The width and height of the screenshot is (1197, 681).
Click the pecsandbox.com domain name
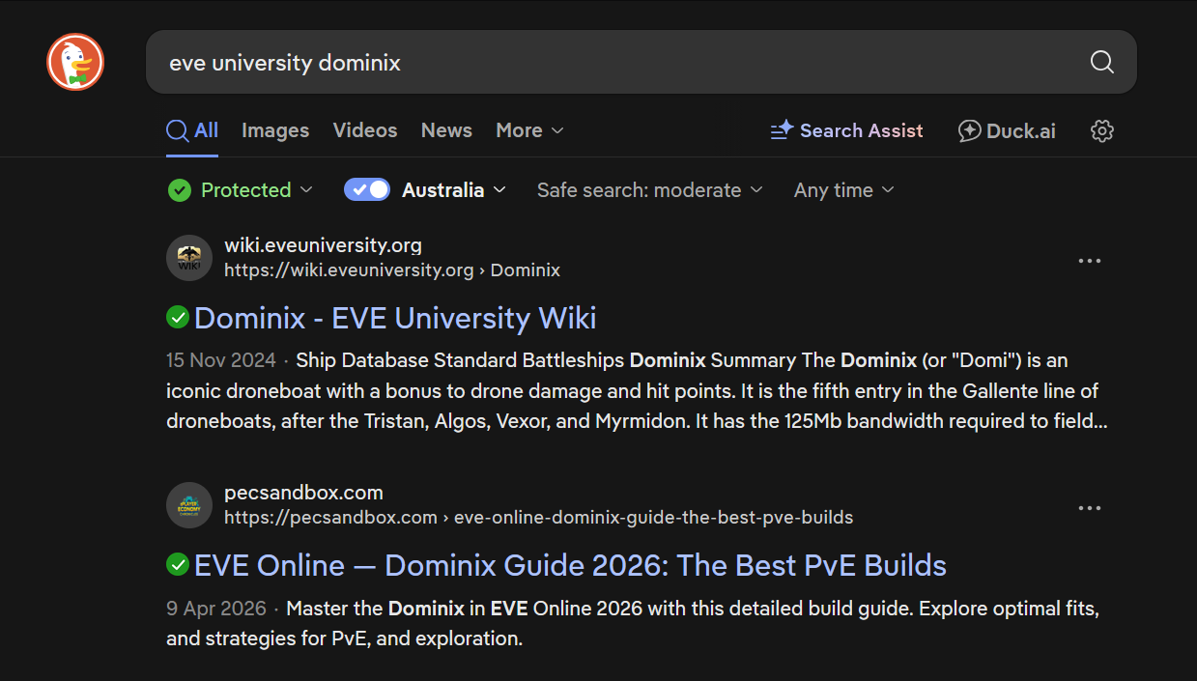(303, 493)
